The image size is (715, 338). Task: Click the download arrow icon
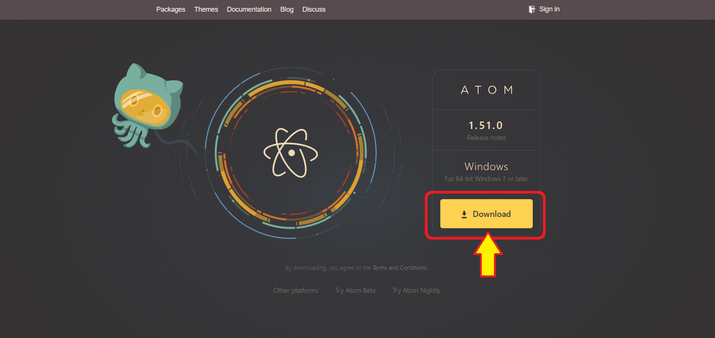pyautogui.click(x=464, y=214)
